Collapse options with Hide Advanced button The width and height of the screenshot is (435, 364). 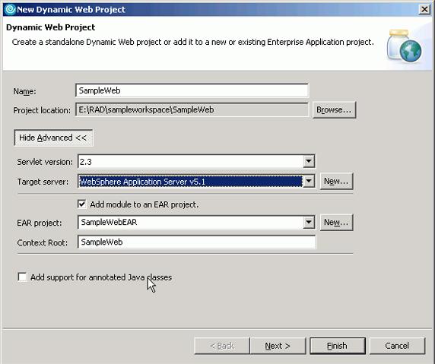(53, 138)
